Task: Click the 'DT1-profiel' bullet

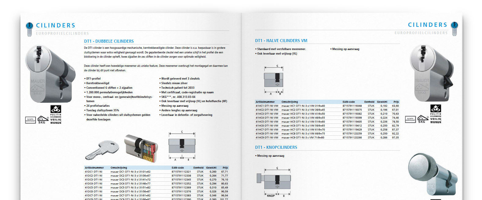Action: [92, 79]
